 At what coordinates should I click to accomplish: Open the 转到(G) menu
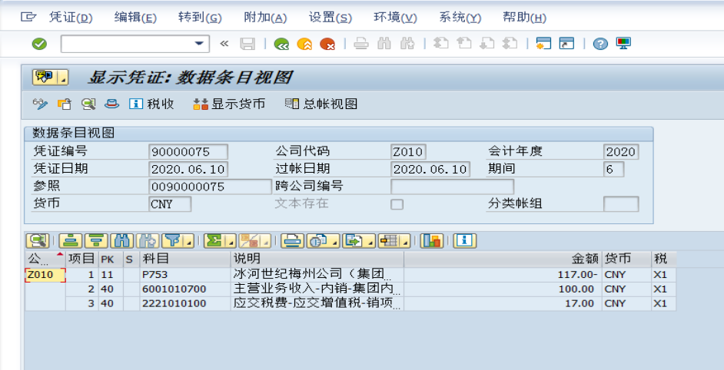pos(200,18)
